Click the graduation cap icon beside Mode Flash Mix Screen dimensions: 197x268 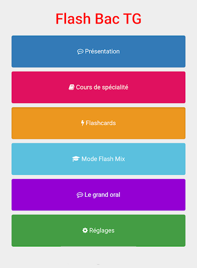[76, 159]
